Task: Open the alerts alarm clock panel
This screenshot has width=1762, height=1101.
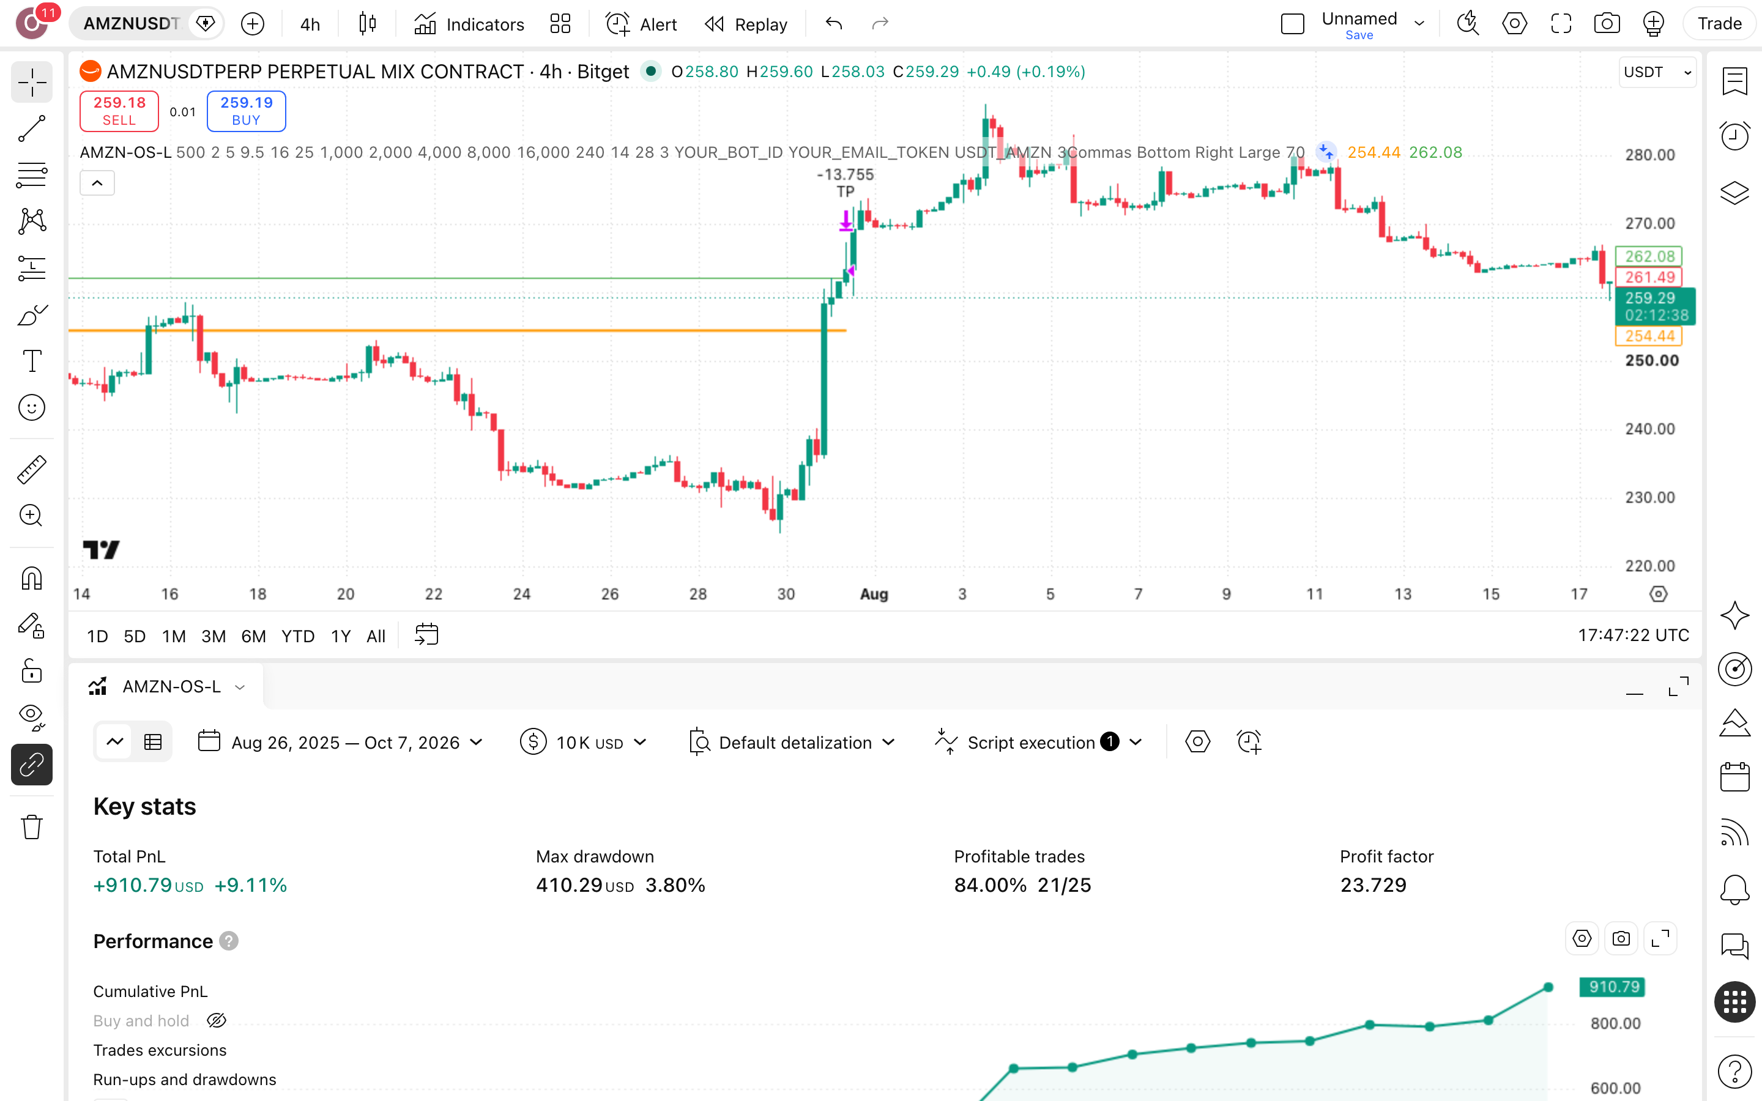Action: (1734, 136)
